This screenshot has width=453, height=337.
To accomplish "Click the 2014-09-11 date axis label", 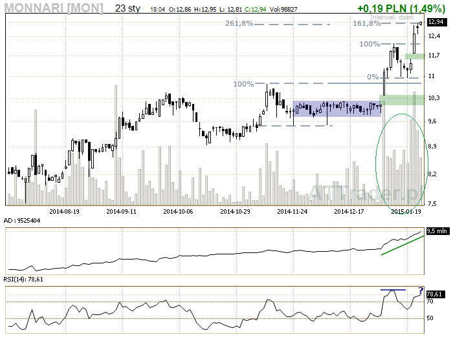I will click(x=122, y=212).
